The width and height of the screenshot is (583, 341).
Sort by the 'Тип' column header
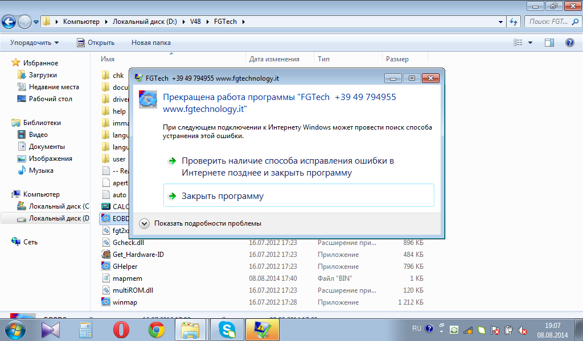pyautogui.click(x=323, y=59)
